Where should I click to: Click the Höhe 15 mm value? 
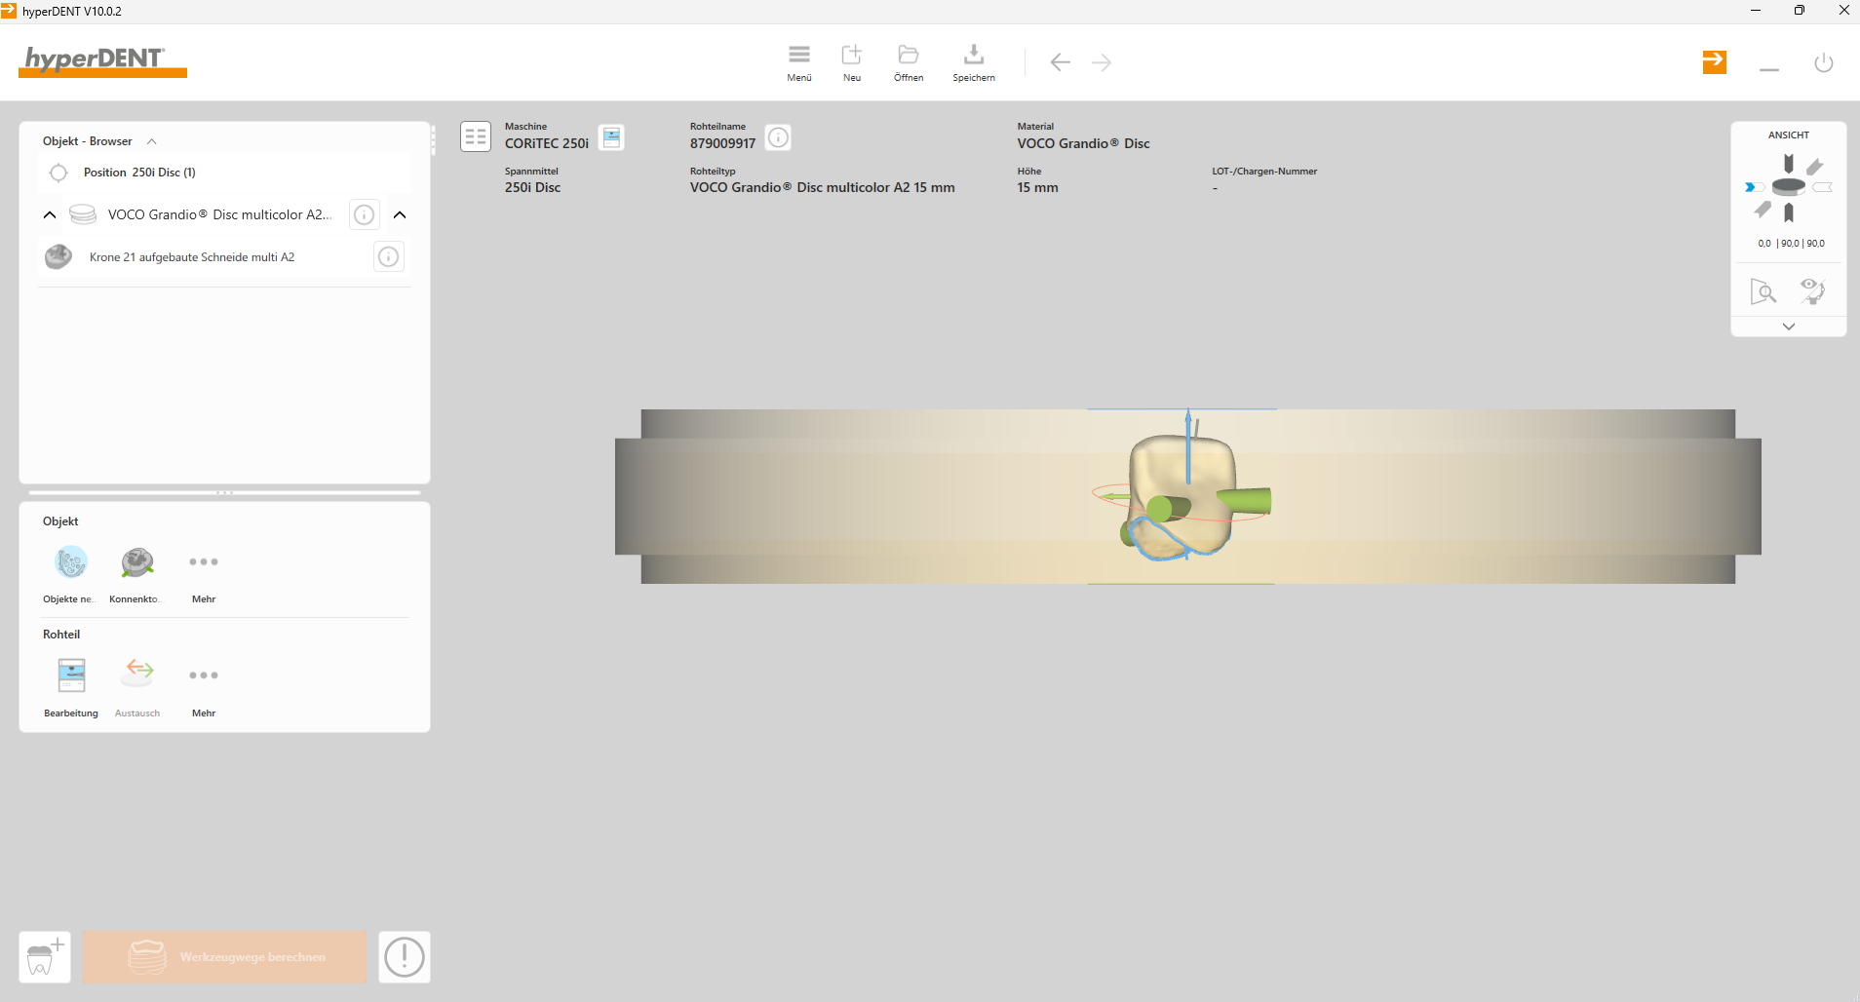coord(1037,187)
